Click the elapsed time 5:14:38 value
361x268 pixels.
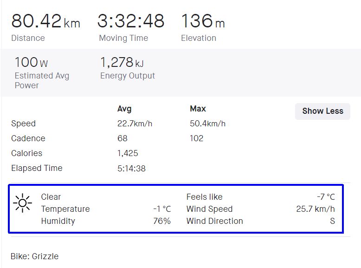131,168
